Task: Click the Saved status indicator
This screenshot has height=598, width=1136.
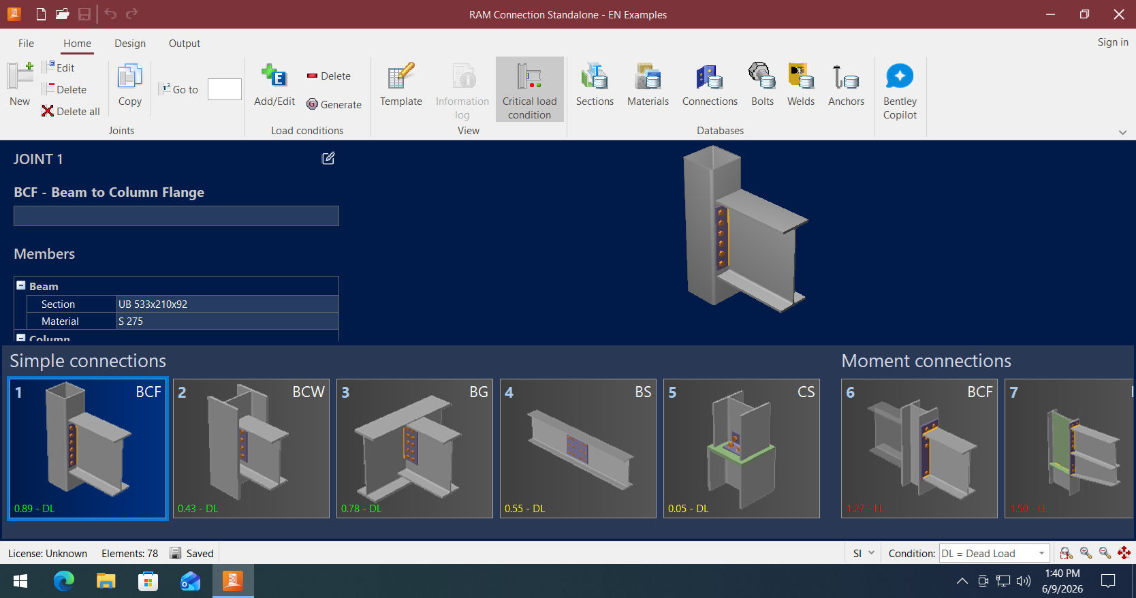Action: tap(192, 553)
